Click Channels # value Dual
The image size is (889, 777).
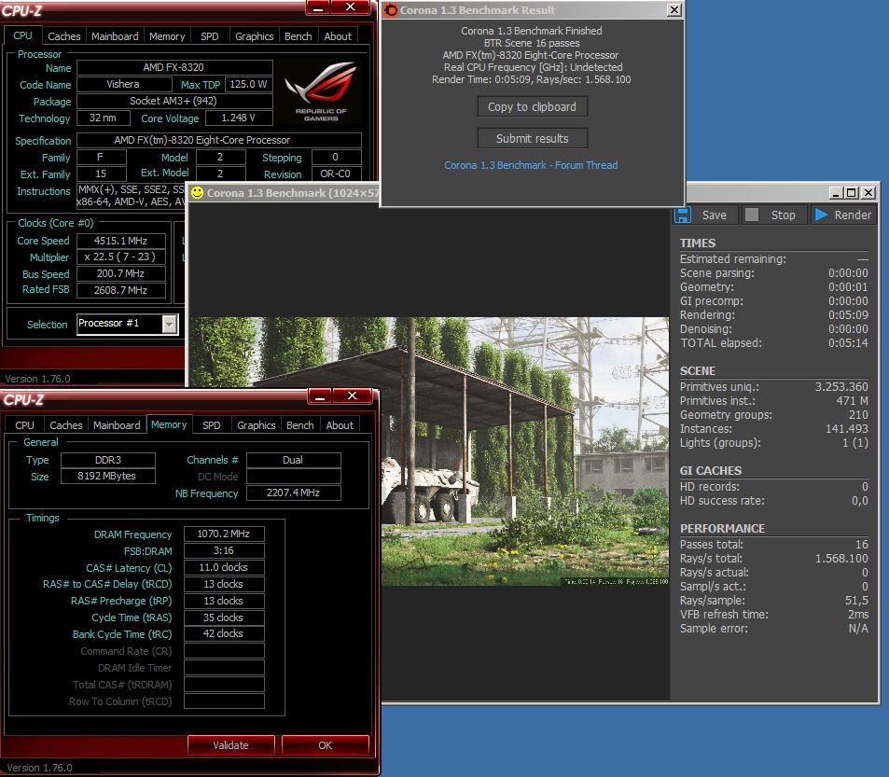click(x=293, y=460)
